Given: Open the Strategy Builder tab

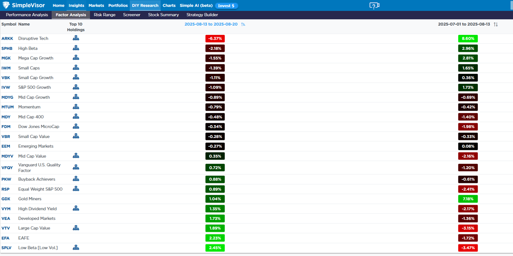Looking at the screenshot, I should (202, 15).
